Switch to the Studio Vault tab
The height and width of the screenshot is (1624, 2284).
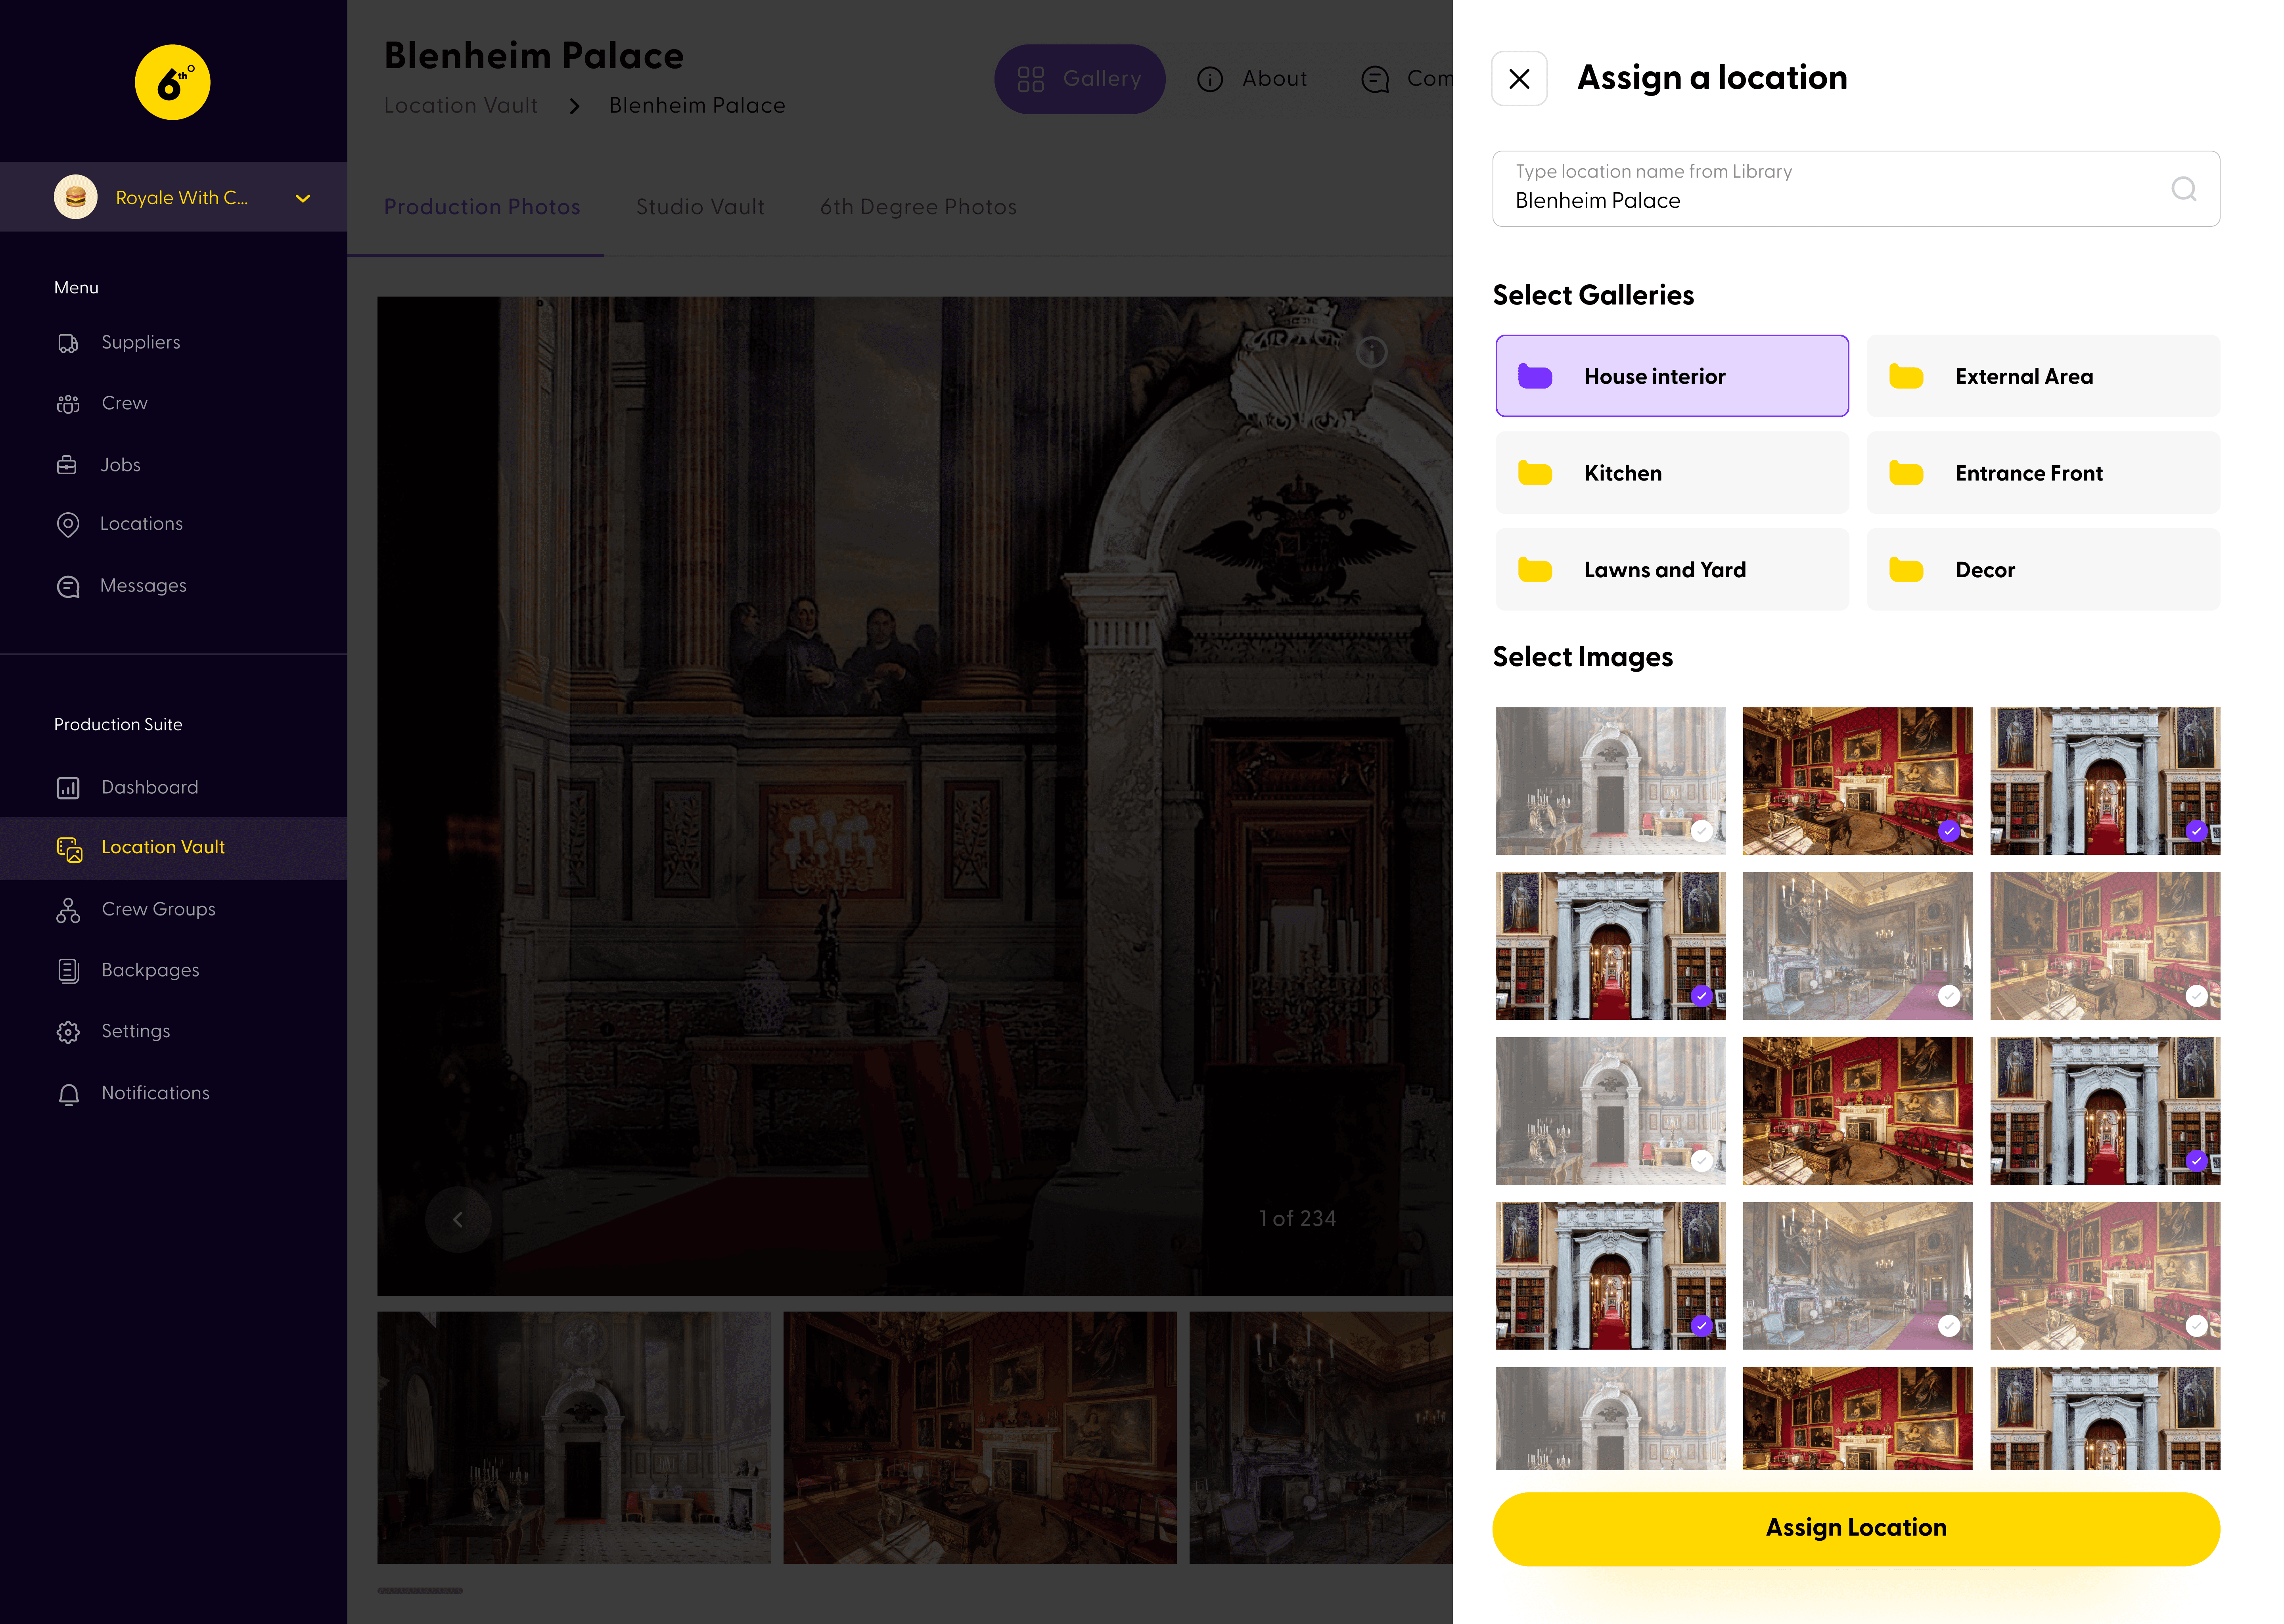pyautogui.click(x=700, y=207)
